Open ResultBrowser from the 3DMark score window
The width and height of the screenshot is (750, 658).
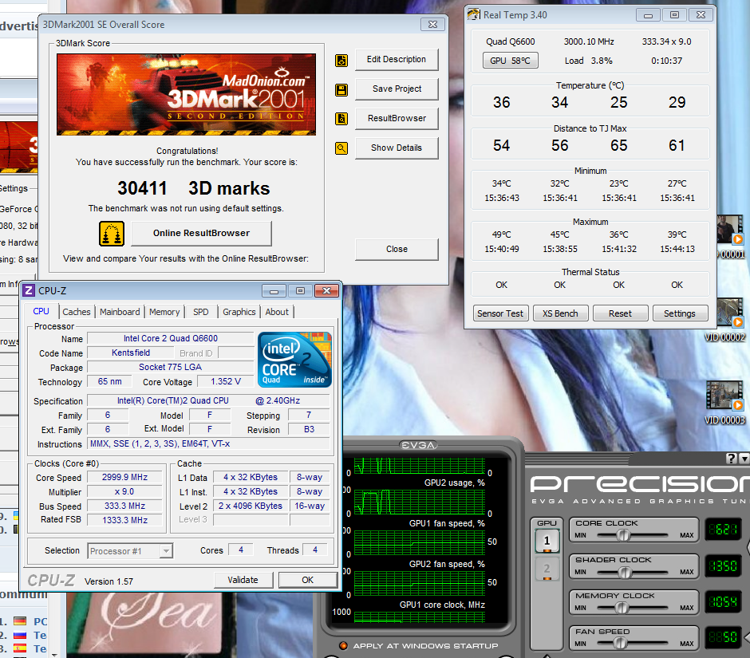397,119
